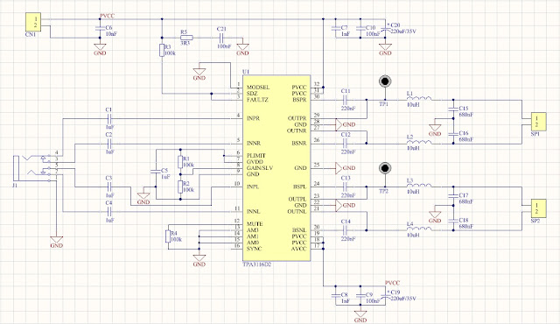This screenshot has height=324, width=560.
Task: Click bootstrap capacitor C14 symbol
Action: (345, 230)
